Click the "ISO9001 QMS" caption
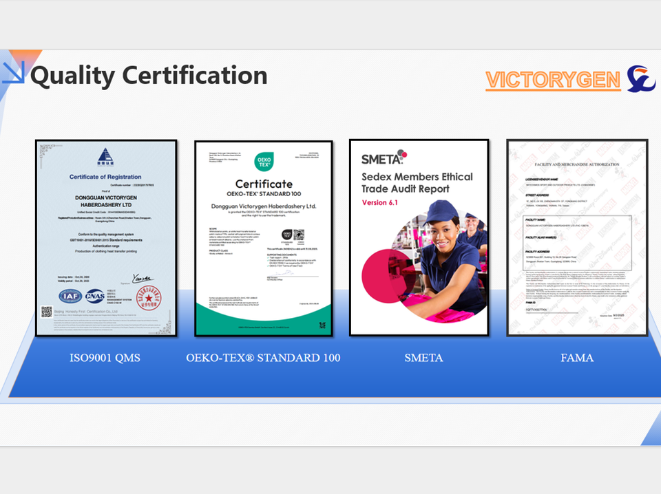Viewport: 661px width, 494px height. [x=105, y=358]
